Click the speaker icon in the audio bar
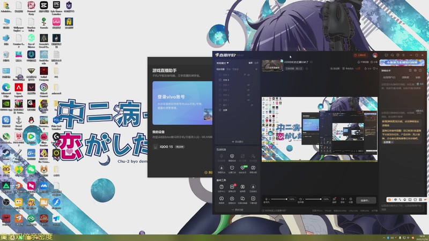 pyautogui.click(x=300, y=199)
